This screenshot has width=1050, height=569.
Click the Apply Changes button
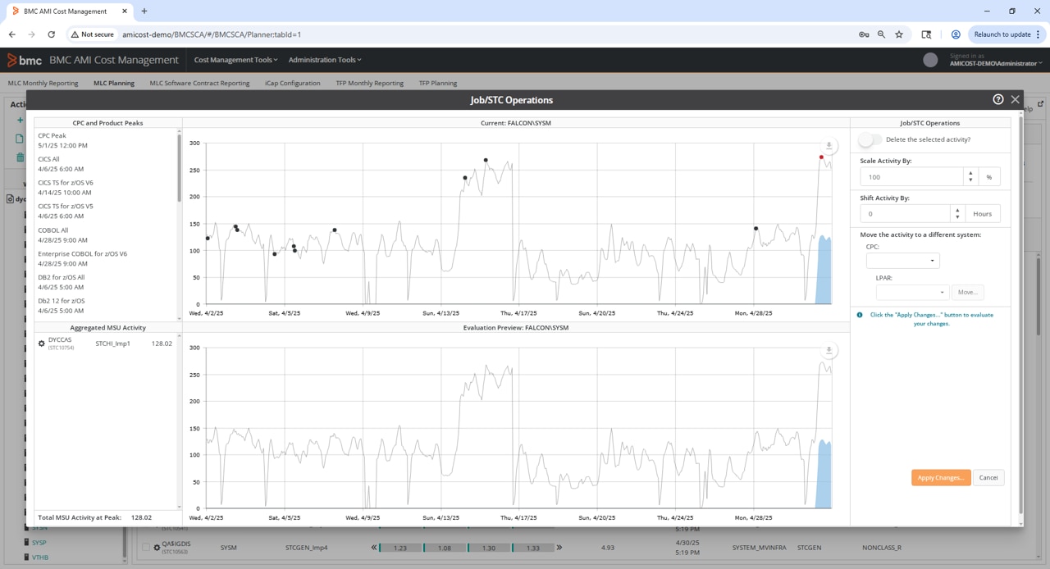point(940,477)
